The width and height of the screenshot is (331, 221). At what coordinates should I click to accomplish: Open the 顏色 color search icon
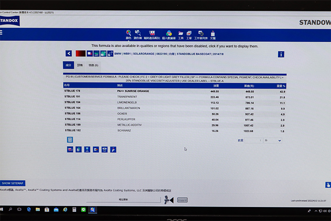point(129,35)
